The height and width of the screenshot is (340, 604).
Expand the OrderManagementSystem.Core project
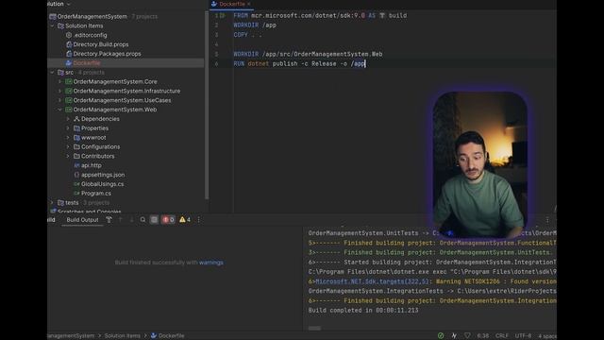pyautogui.click(x=60, y=82)
